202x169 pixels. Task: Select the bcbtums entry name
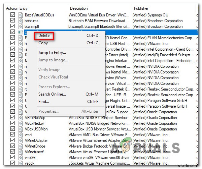(x=31, y=21)
